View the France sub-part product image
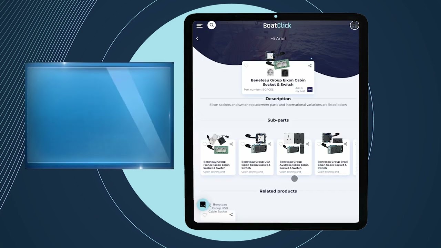 pyautogui.click(x=218, y=144)
